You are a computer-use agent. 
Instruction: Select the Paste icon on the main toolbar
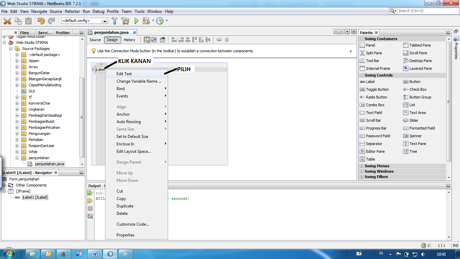[x=29, y=21]
